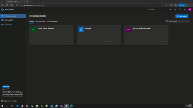Click the CD avatar of curso azure devops
This screenshot has width=193, height=108.
click(34, 29)
